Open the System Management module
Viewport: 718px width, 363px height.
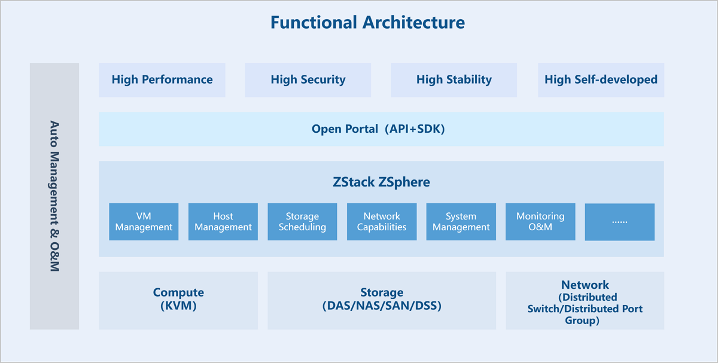(x=461, y=222)
